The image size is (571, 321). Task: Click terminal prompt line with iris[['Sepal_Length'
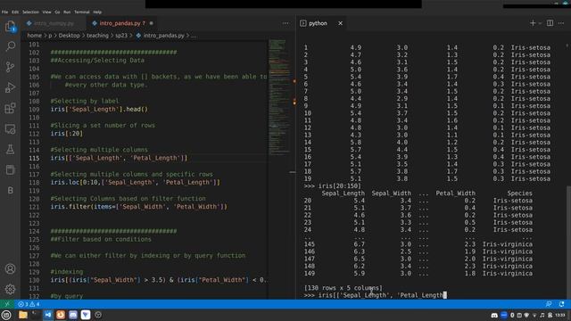pyautogui.click(x=375, y=295)
